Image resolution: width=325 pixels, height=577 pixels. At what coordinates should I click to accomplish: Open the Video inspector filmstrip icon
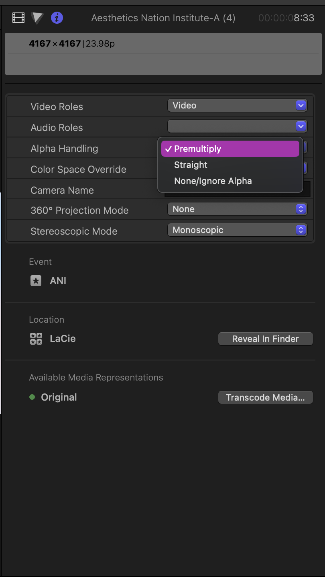tap(18, 18)
